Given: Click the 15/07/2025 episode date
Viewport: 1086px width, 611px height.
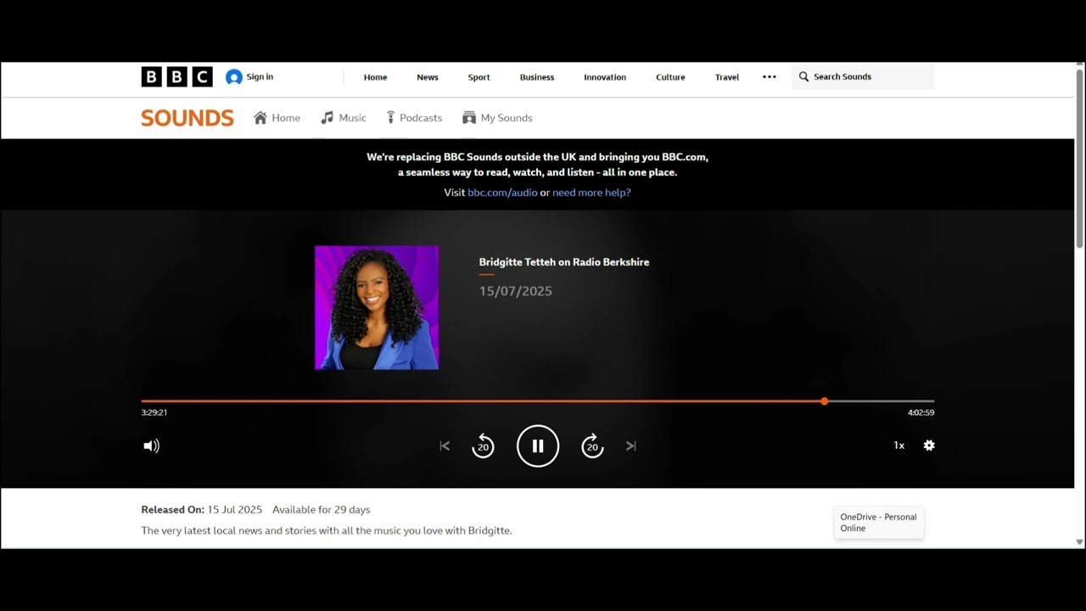Looking at the screenshot, I should click(x=515, y=291).
